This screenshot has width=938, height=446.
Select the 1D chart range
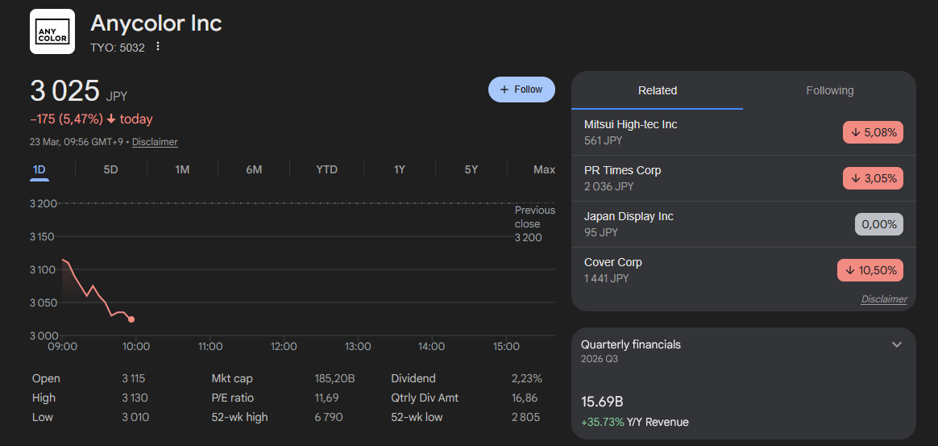click(39, 169)
